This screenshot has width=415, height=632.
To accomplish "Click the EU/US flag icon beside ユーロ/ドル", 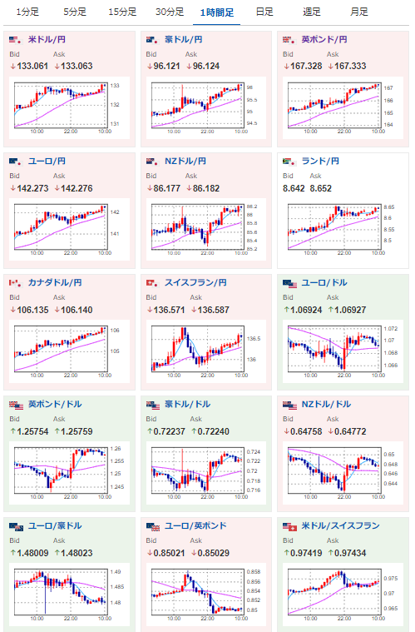I will click(289, 284).
